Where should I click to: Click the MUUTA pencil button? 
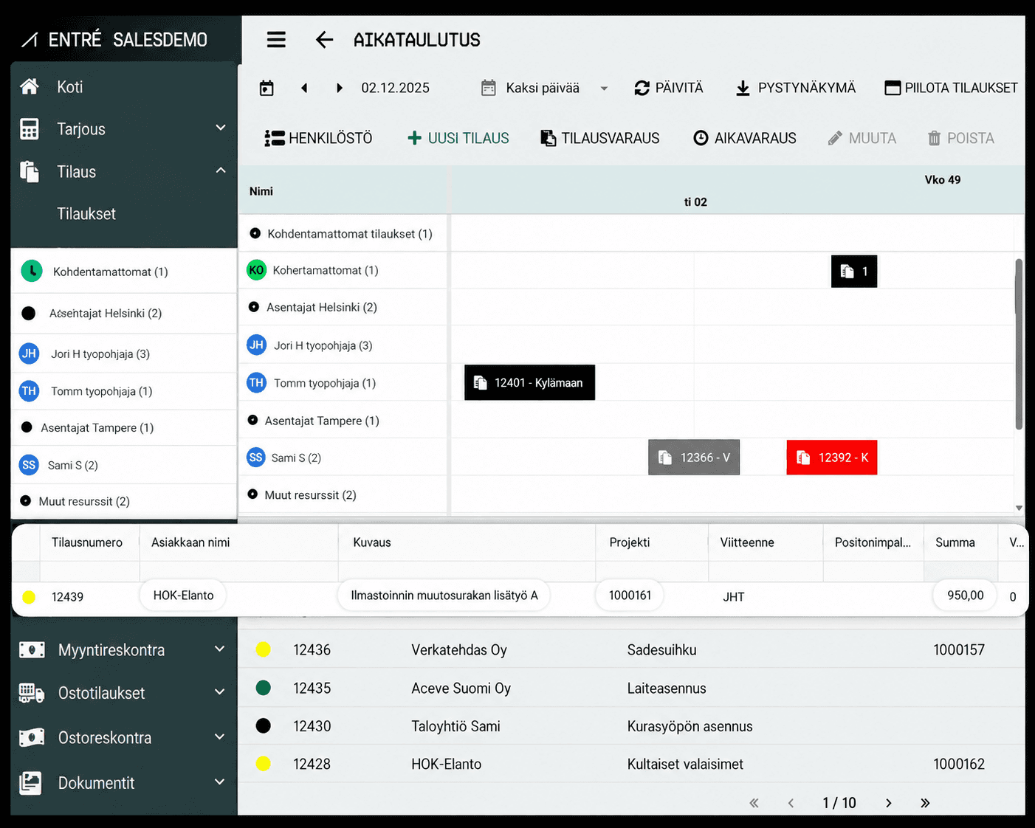862,138
